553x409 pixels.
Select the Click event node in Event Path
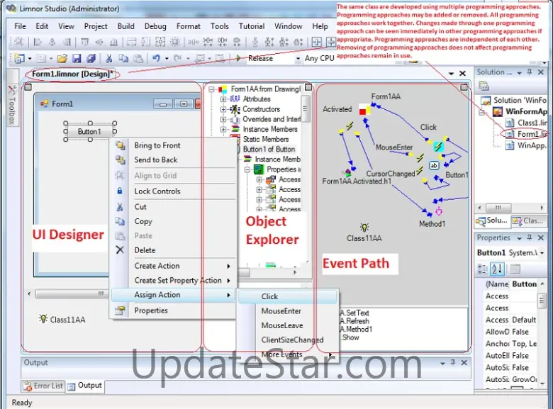(438, 146)
